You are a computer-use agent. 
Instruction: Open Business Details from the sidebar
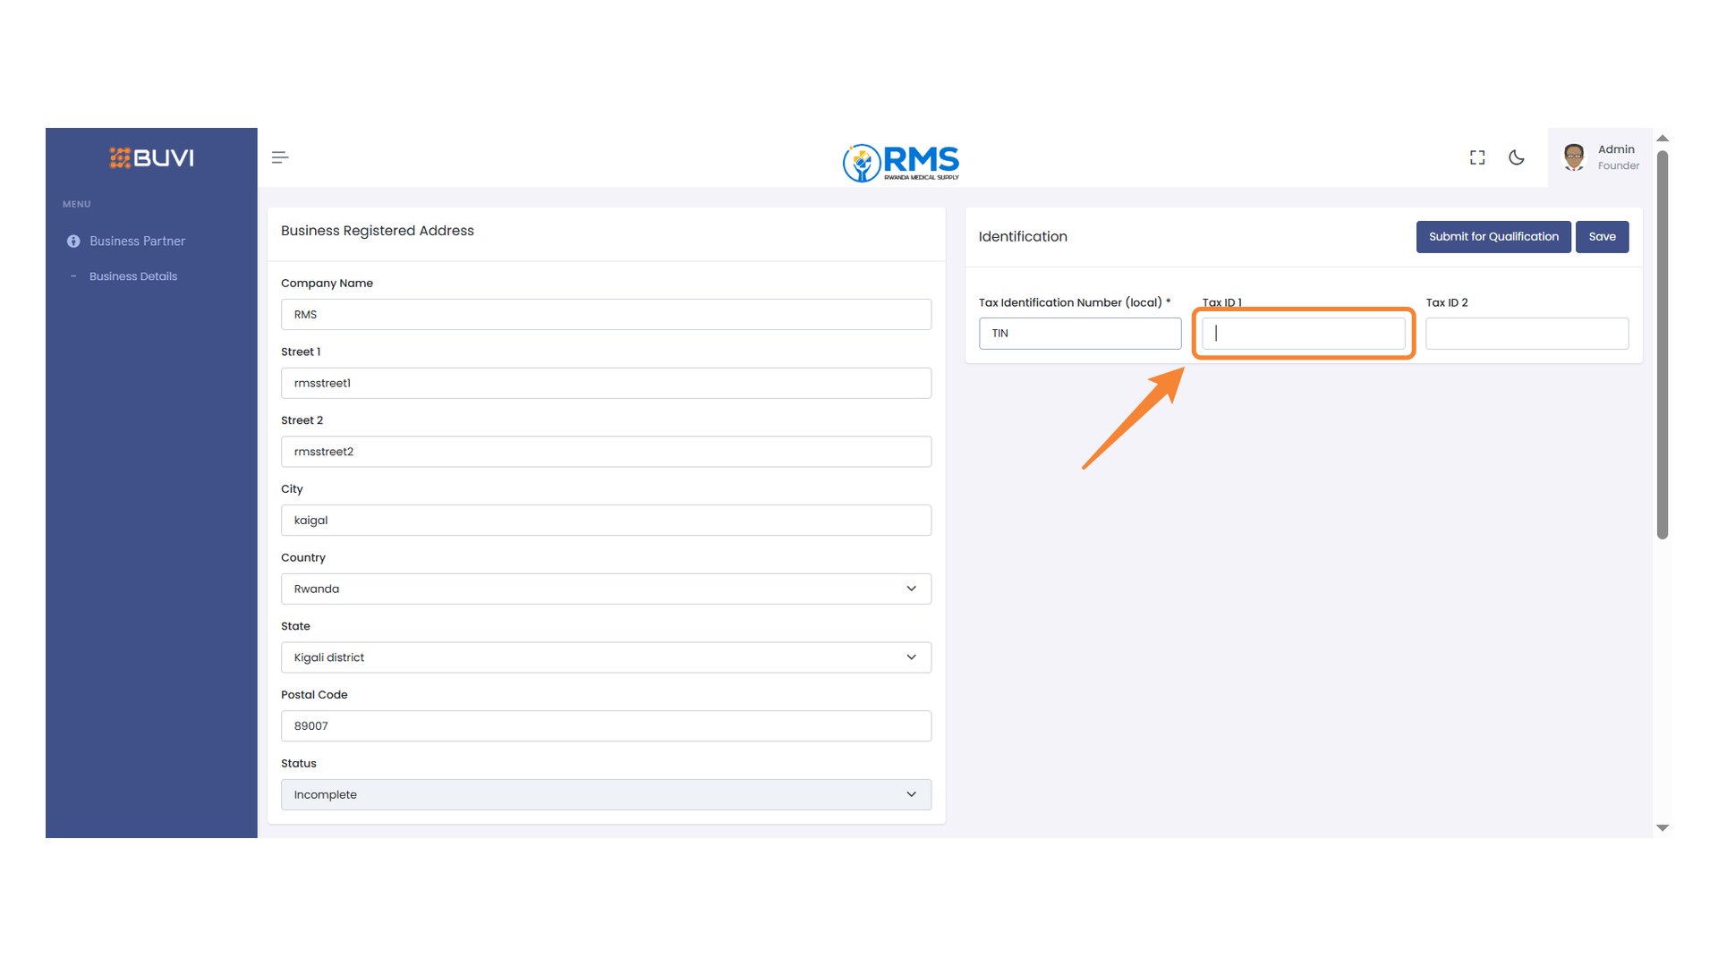[x=132, y=275]
